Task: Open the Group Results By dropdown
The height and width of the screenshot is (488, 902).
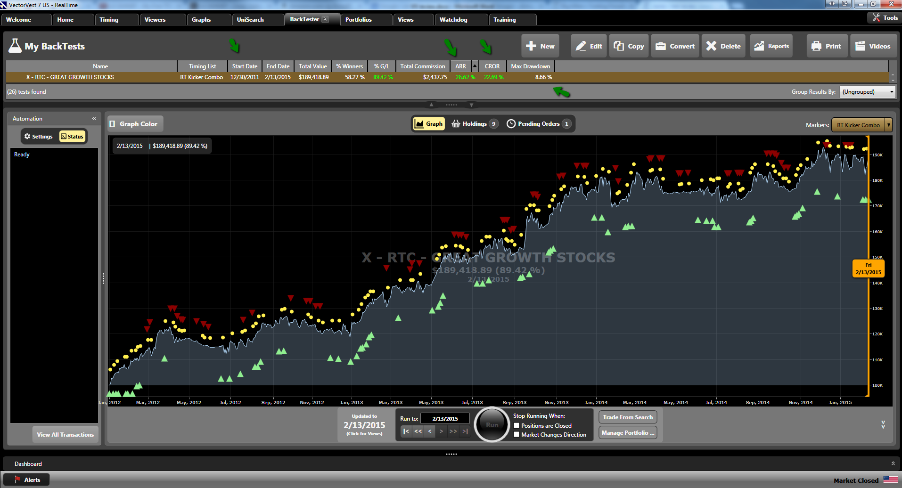Action: (868, 92)
